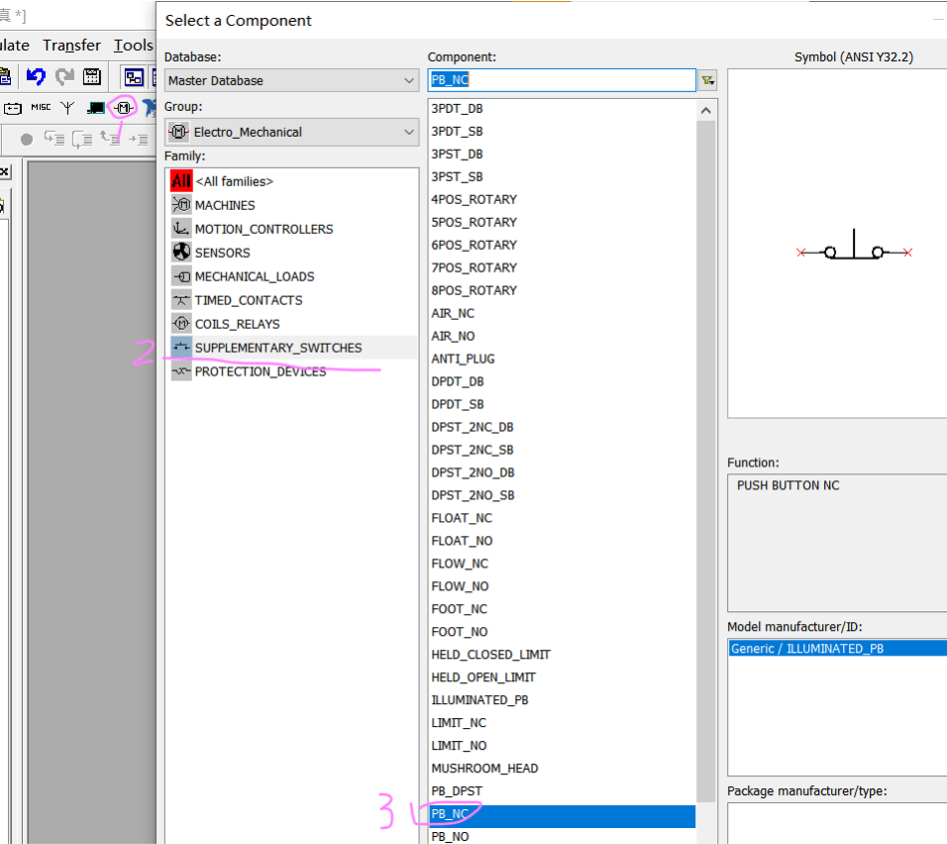Click the Place Advanced Peripherals icon
Screen dimensions: 947x844
click(96, 108)
